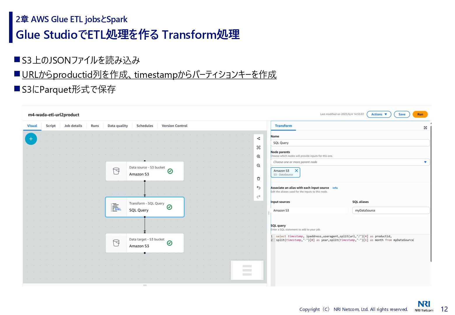Open the Info link beside alias heading
The height and width of the screenshot is (315, 455).
[x=335, y=188]
